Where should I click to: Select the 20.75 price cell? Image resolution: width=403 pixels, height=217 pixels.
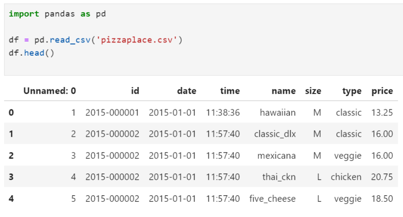[x=382, y=177]
